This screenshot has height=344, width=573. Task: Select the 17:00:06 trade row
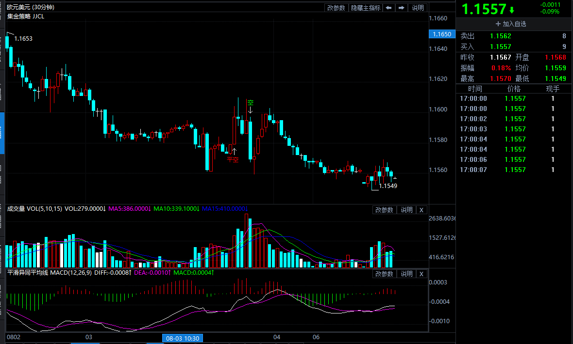pyautogui.click(x=513, y=159)
